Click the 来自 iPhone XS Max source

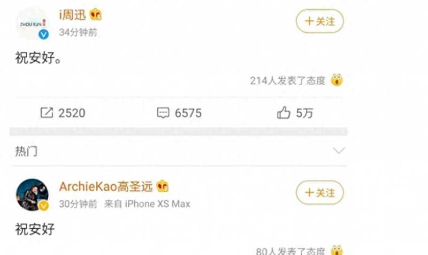[x=147, y=204]
